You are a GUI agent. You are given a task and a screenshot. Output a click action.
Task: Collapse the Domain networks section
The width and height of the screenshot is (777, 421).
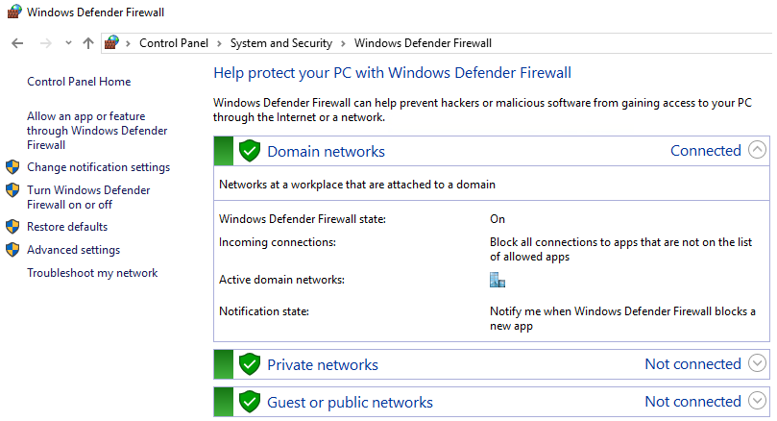(757, 150)
